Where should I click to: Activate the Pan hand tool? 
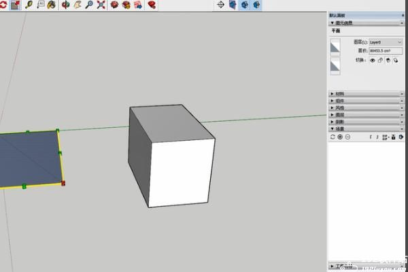coord(78,5)
